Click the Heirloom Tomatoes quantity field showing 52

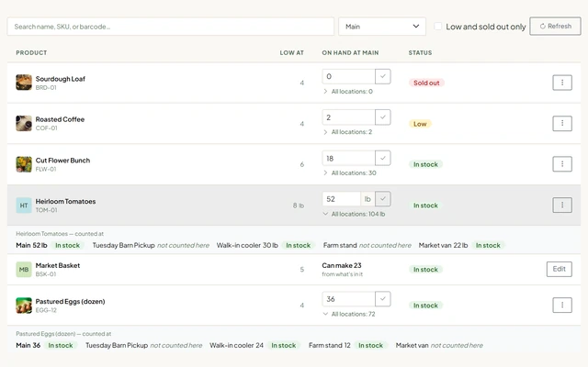point(341,199)
